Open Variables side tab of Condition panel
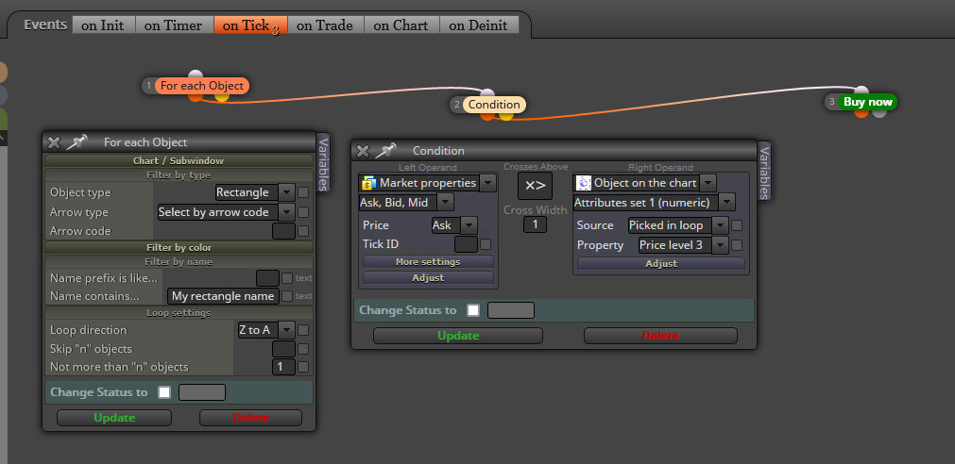The height and width of the screenshot is (464, 955). [764, 171]
